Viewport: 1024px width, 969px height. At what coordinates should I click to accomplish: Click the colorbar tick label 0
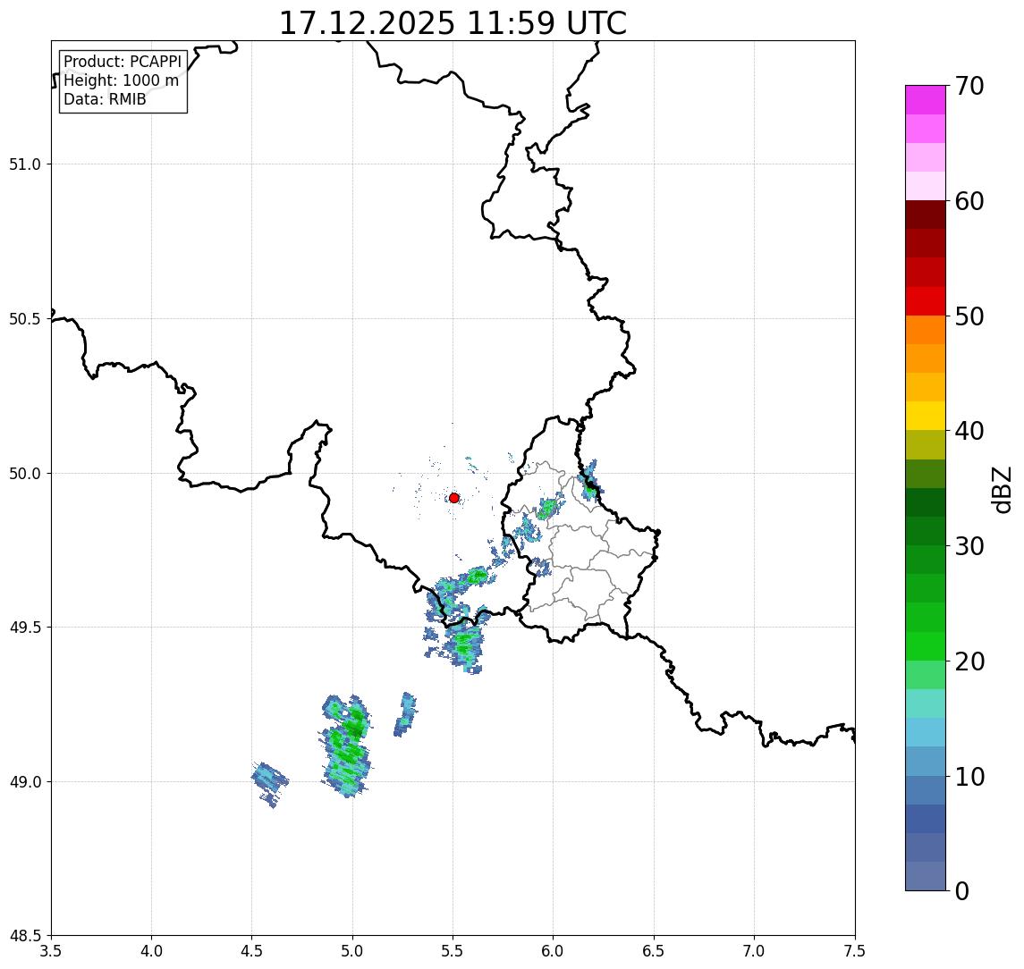pyautogui.click(x=962, y=890)
